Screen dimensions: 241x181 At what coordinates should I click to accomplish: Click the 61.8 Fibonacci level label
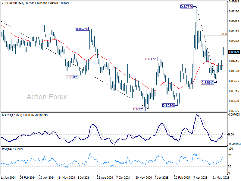click(x=224, y=34)
